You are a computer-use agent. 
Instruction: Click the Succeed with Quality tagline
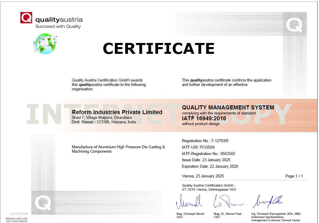click(x=58, y=26)
